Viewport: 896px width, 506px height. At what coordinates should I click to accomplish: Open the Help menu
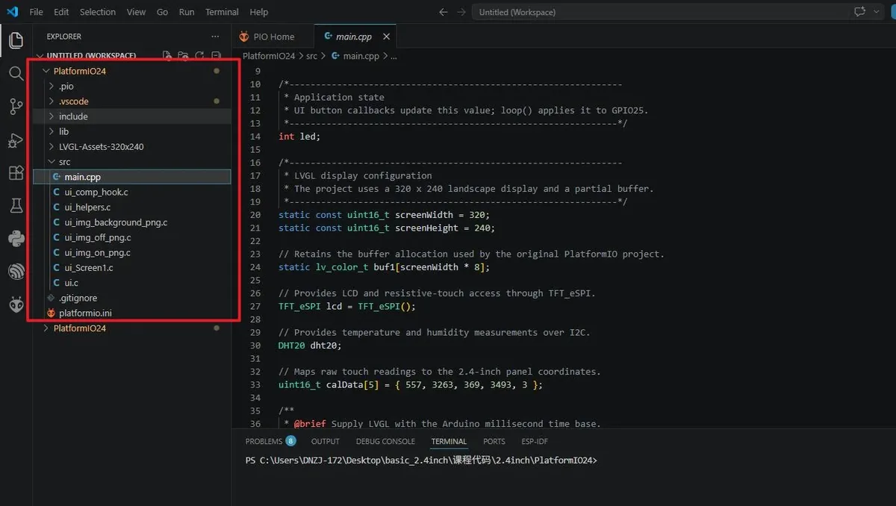point(259,12)
